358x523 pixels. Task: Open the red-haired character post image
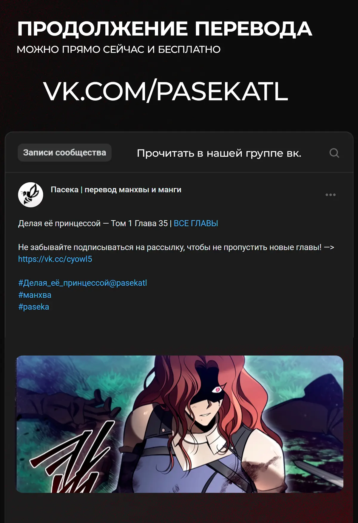(180, 424)
